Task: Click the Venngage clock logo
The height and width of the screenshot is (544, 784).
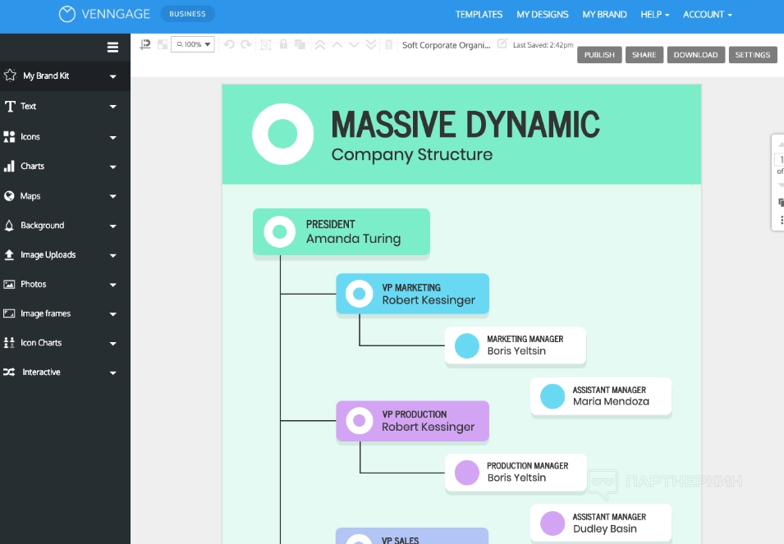Action: (x=67, y=14)
